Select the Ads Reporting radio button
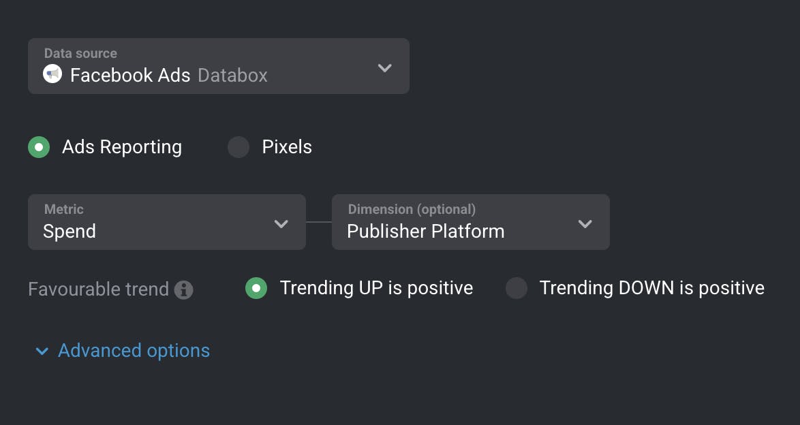800x425 pixels. (x=39, y=147)
